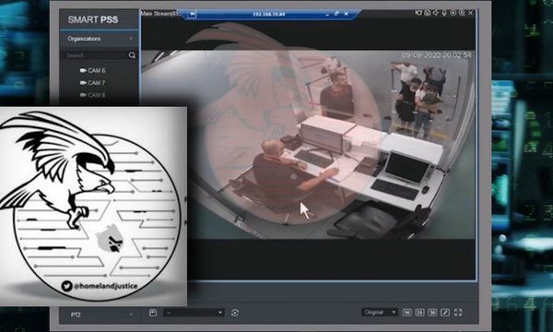The height and width of the screenshot is (332, 553).
Task: Select the 16-window split layout
Action: (x=407, y=313)
